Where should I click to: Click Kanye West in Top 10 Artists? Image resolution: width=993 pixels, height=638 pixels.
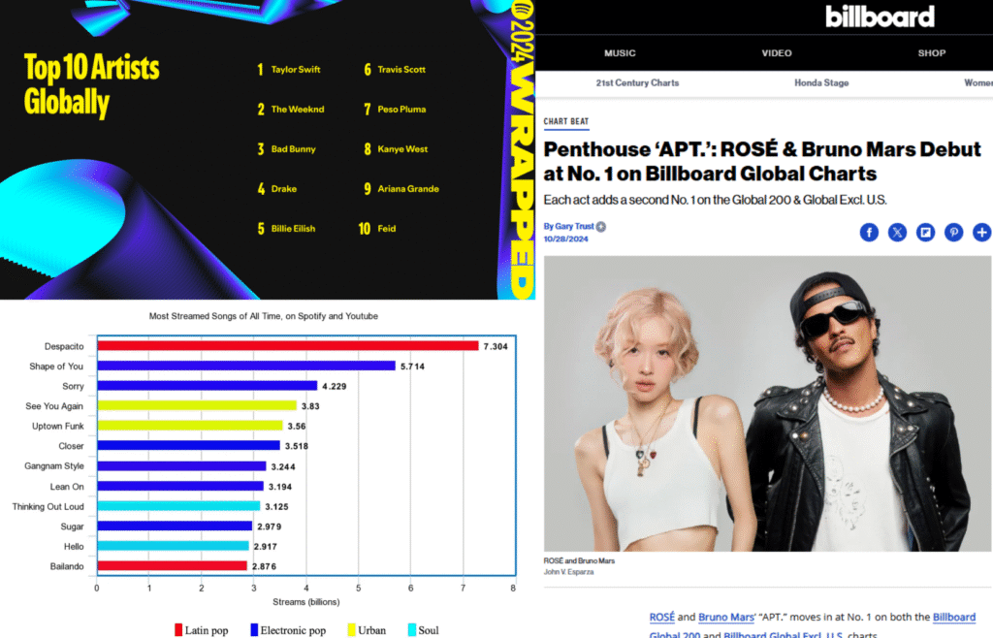pyautogui.click(x=402, y=149)
